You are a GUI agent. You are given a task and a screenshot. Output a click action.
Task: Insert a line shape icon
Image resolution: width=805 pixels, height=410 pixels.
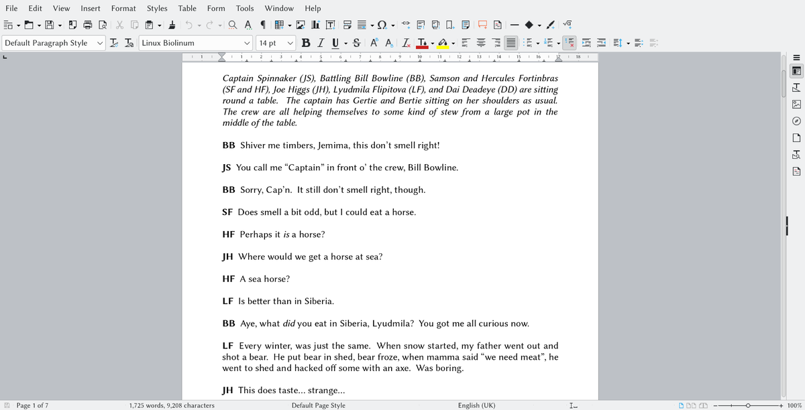[x=515, y=25]
